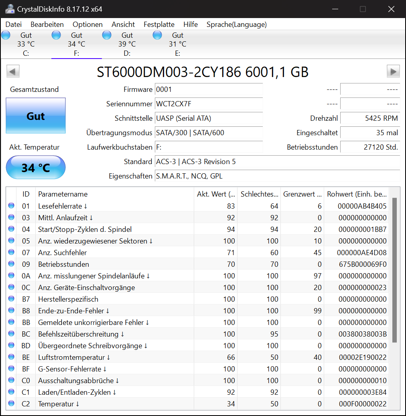Open the Festplatte menu
Image resolution: width=406 pixels, height=416 pixels.
click(x=159, y=24)
